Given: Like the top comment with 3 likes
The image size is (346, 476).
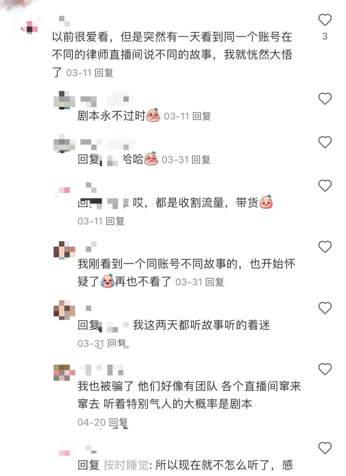Looking at the screenshot, I should [x=325, y=20].
